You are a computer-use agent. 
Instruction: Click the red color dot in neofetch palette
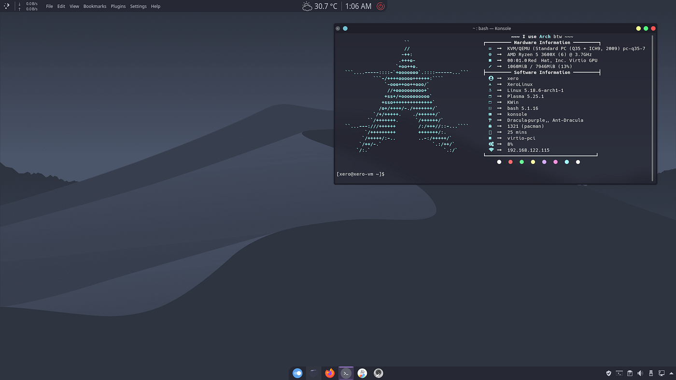pyautogui.click(x=510, y=162)
